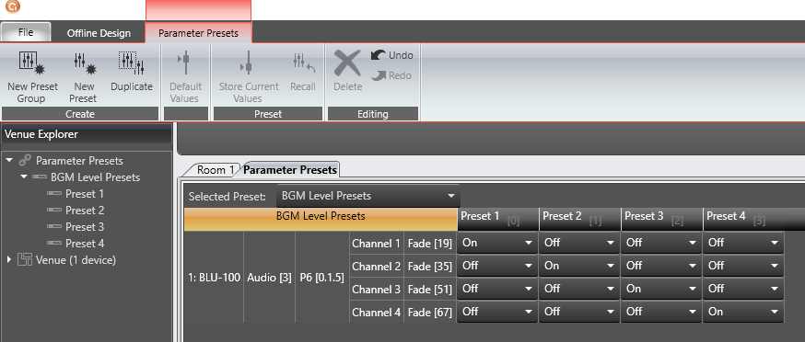Click Store Current Values icon
The image size is (805, 342).
(249, 76)
